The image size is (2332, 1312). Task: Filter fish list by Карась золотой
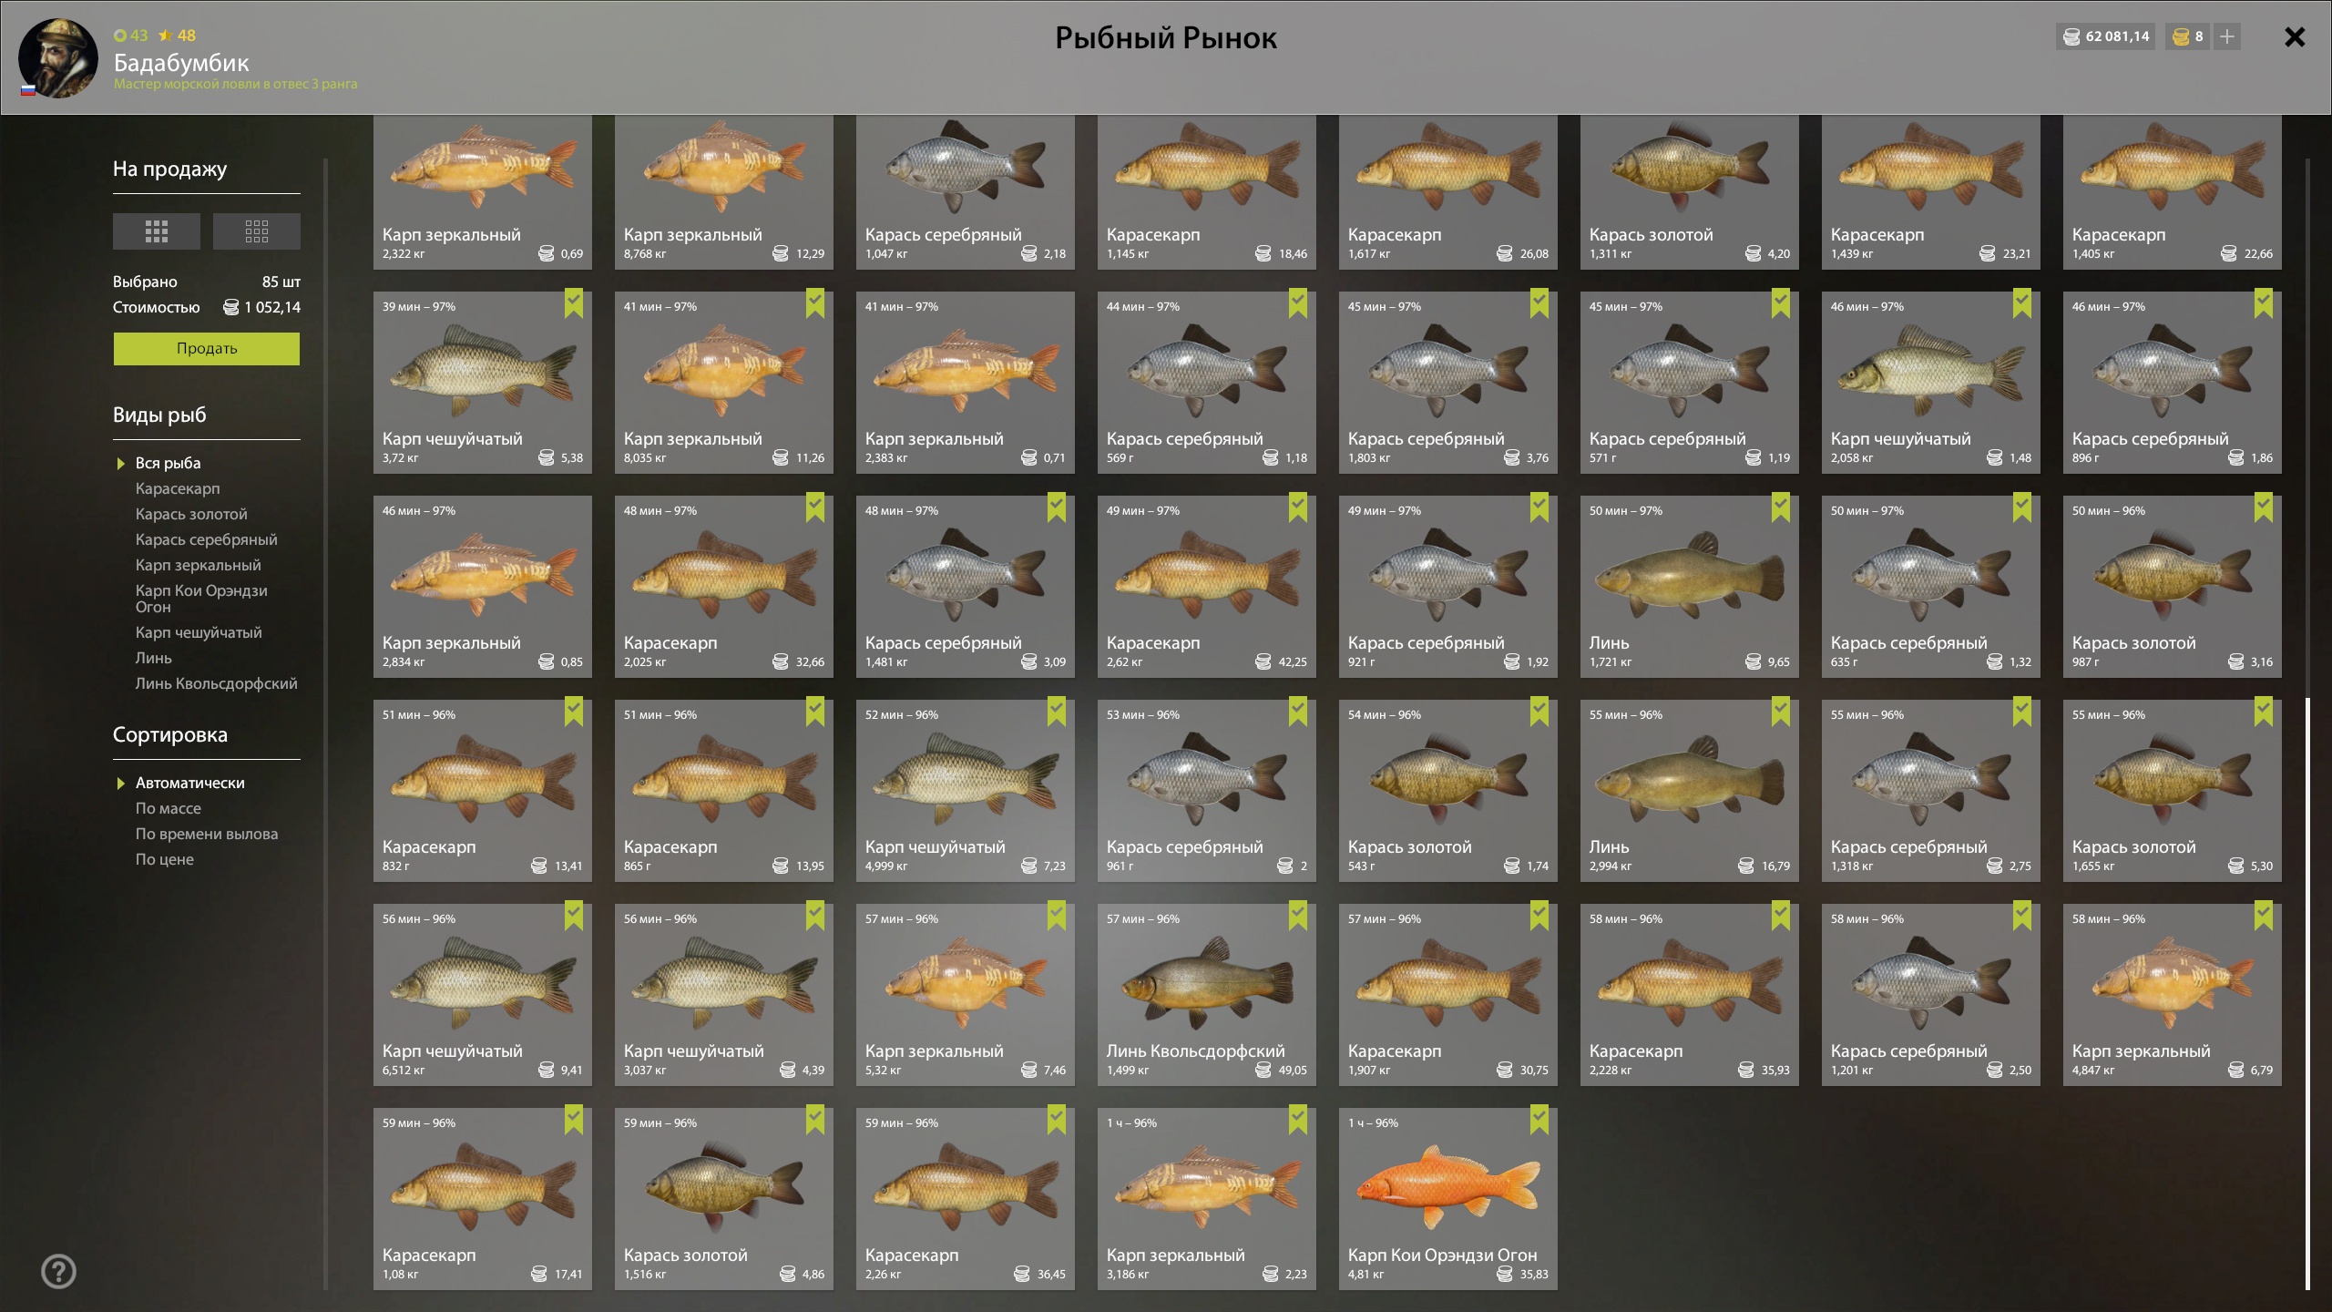191,514
